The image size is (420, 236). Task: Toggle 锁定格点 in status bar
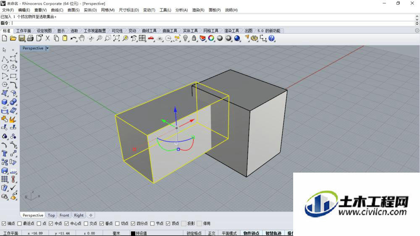click(194, 233)
